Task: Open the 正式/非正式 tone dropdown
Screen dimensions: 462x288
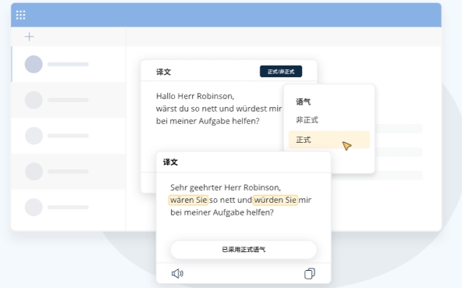Action: tap(281, 72)
